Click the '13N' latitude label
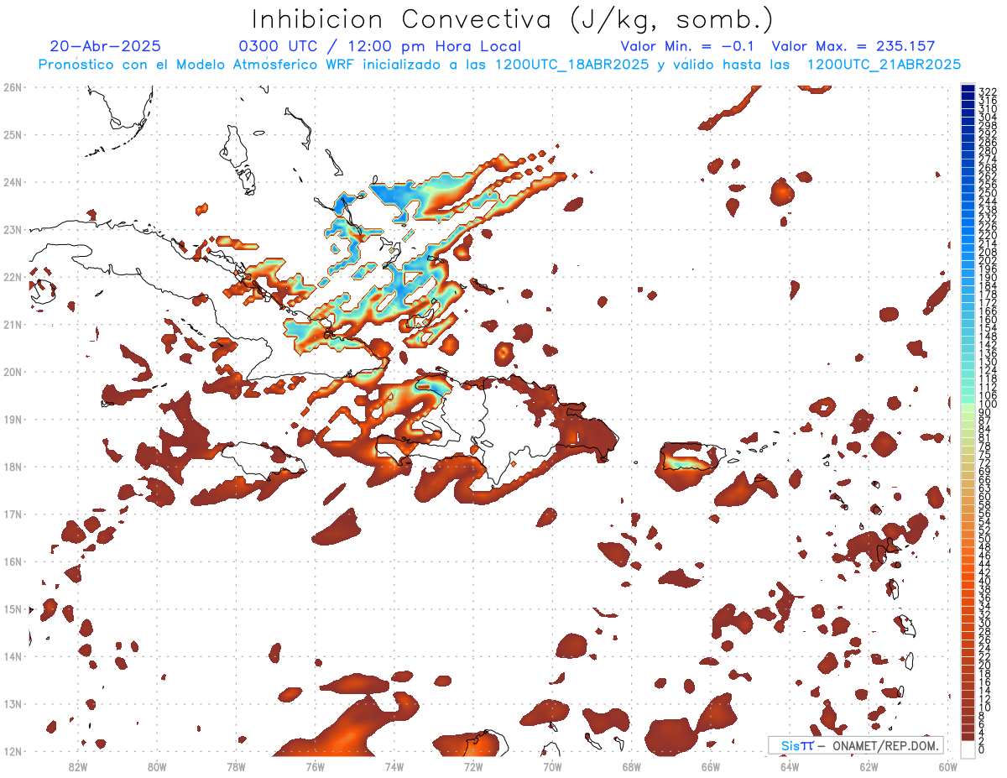The height and width of the screenshot is (778, 1007). pyautogui.click(x=13, y=704)
